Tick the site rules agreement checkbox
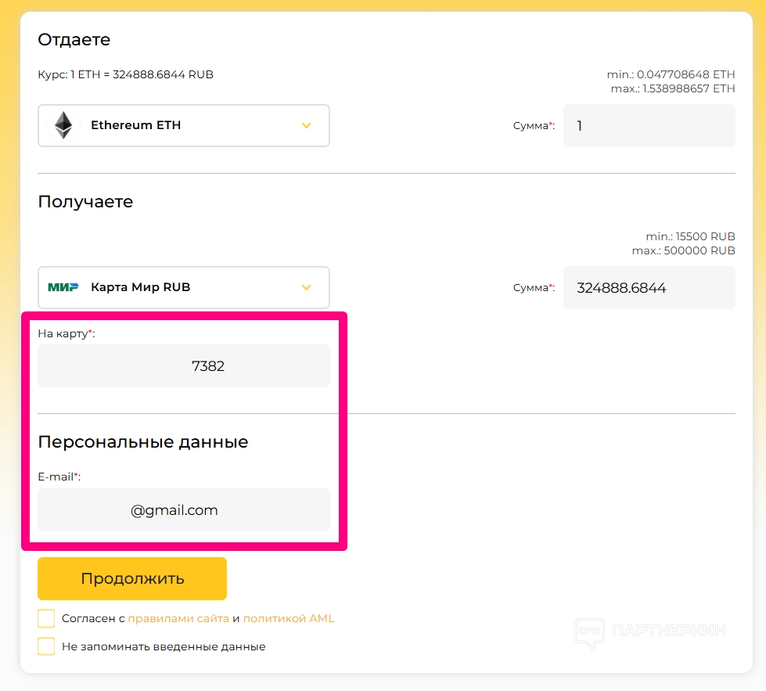 pos(46,618)
